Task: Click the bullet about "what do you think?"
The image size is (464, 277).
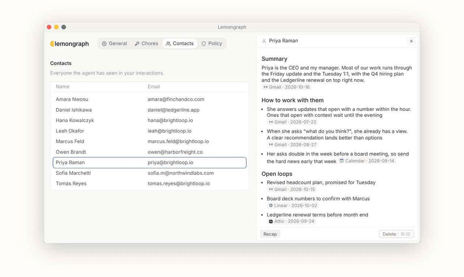Action: [x=337, y=134]
